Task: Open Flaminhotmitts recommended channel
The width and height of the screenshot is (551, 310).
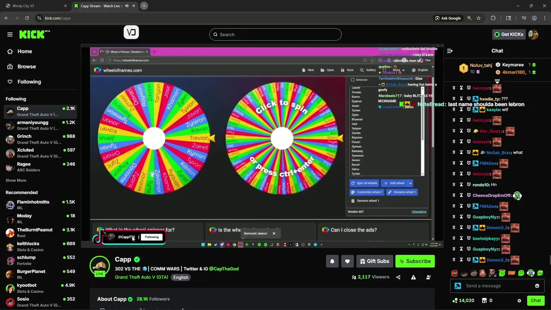Action: (40, 205)
